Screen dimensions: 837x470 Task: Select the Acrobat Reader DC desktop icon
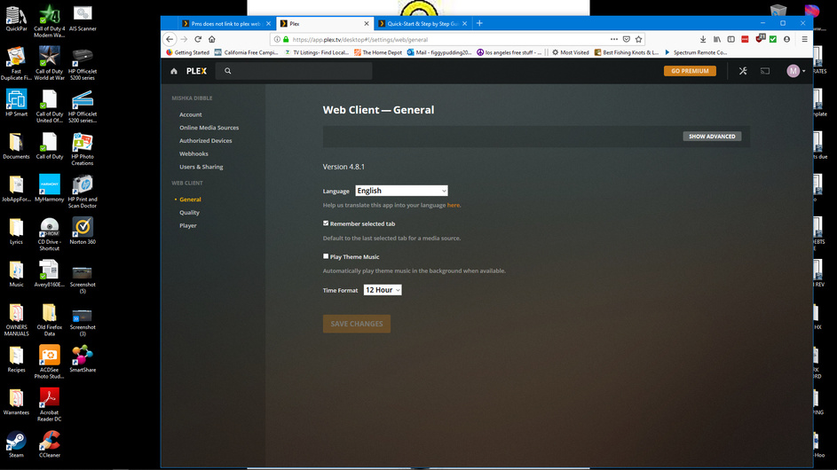49,404
